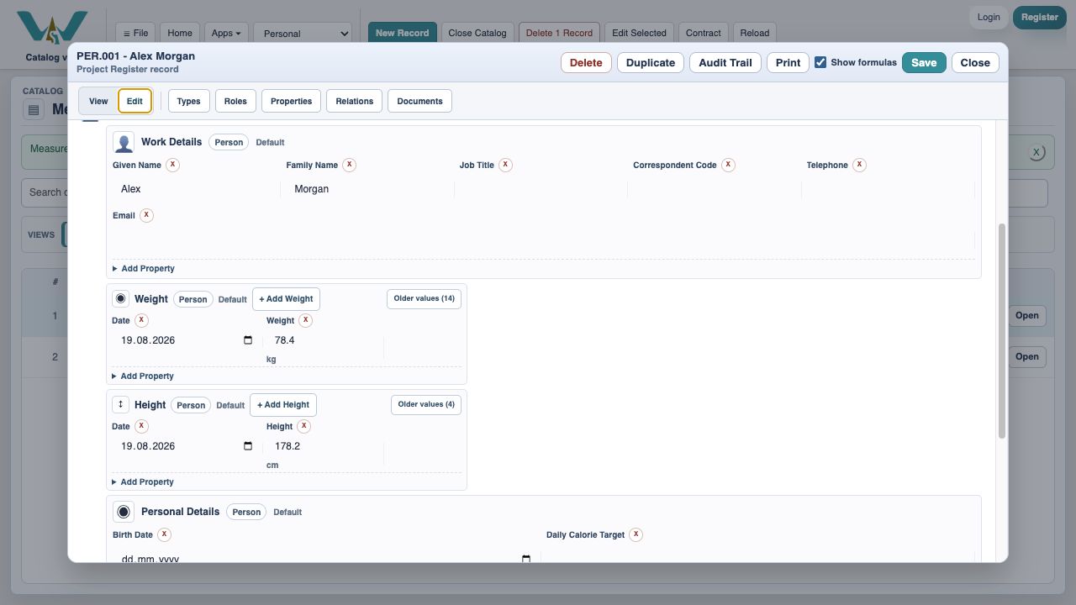1076x605 pixels.
Task: Remove the Birth Date property
Action: point(164,534)
